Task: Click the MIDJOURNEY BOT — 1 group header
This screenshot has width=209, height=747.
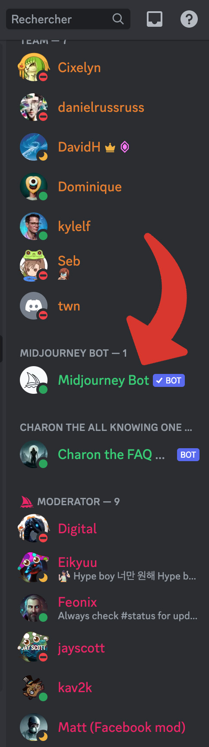Action: (73, 353)
